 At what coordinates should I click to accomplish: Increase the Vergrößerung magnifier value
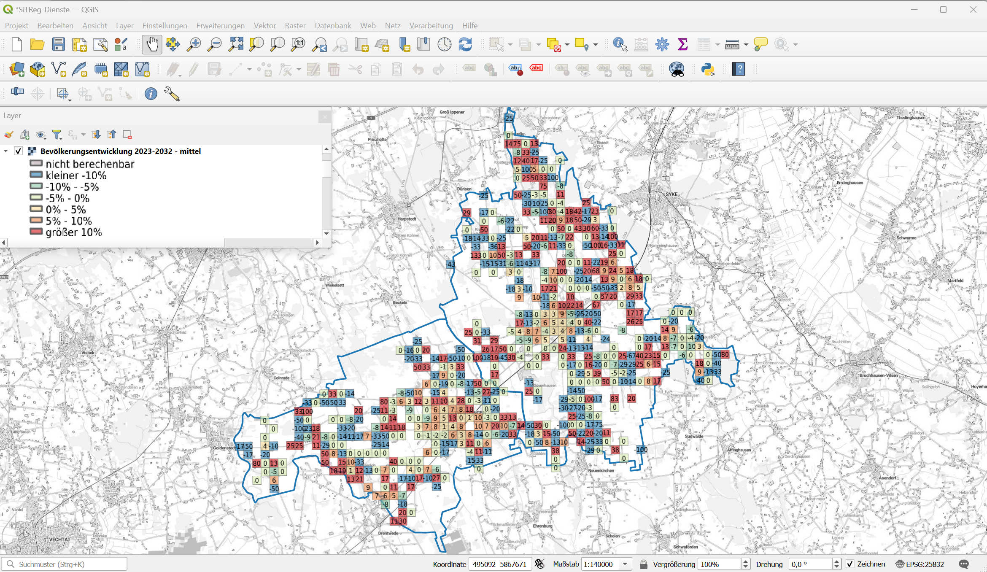(x=745, y=561)
